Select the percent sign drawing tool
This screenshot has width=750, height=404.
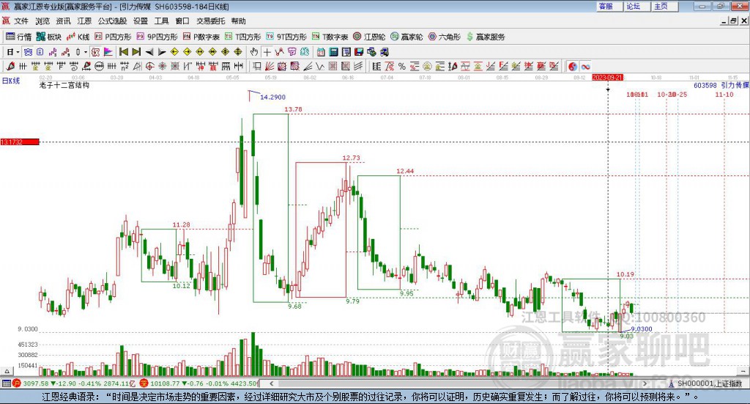(402, 67)
